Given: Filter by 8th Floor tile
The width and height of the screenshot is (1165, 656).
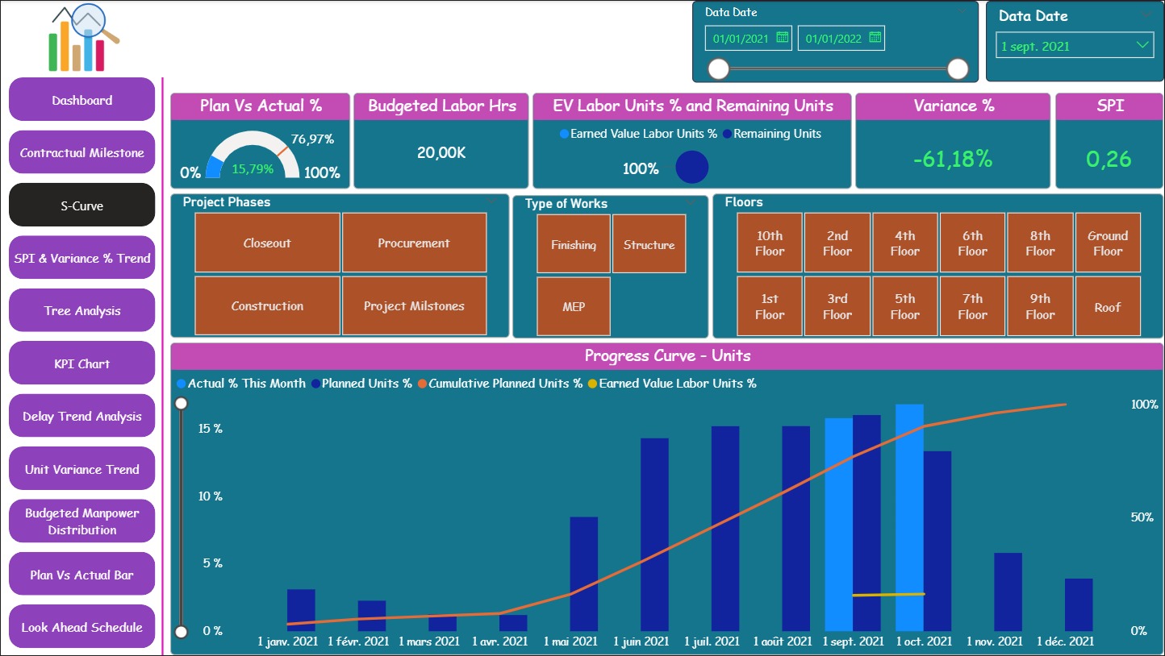Looking at the screenshot, I should [1040, 243].
